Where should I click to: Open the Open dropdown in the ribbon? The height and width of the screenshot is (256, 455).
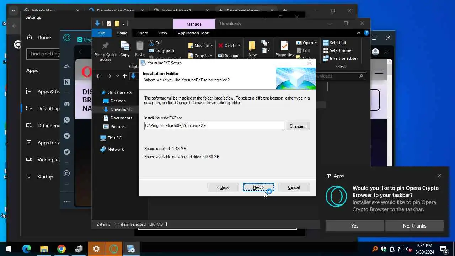coord(306,43)
